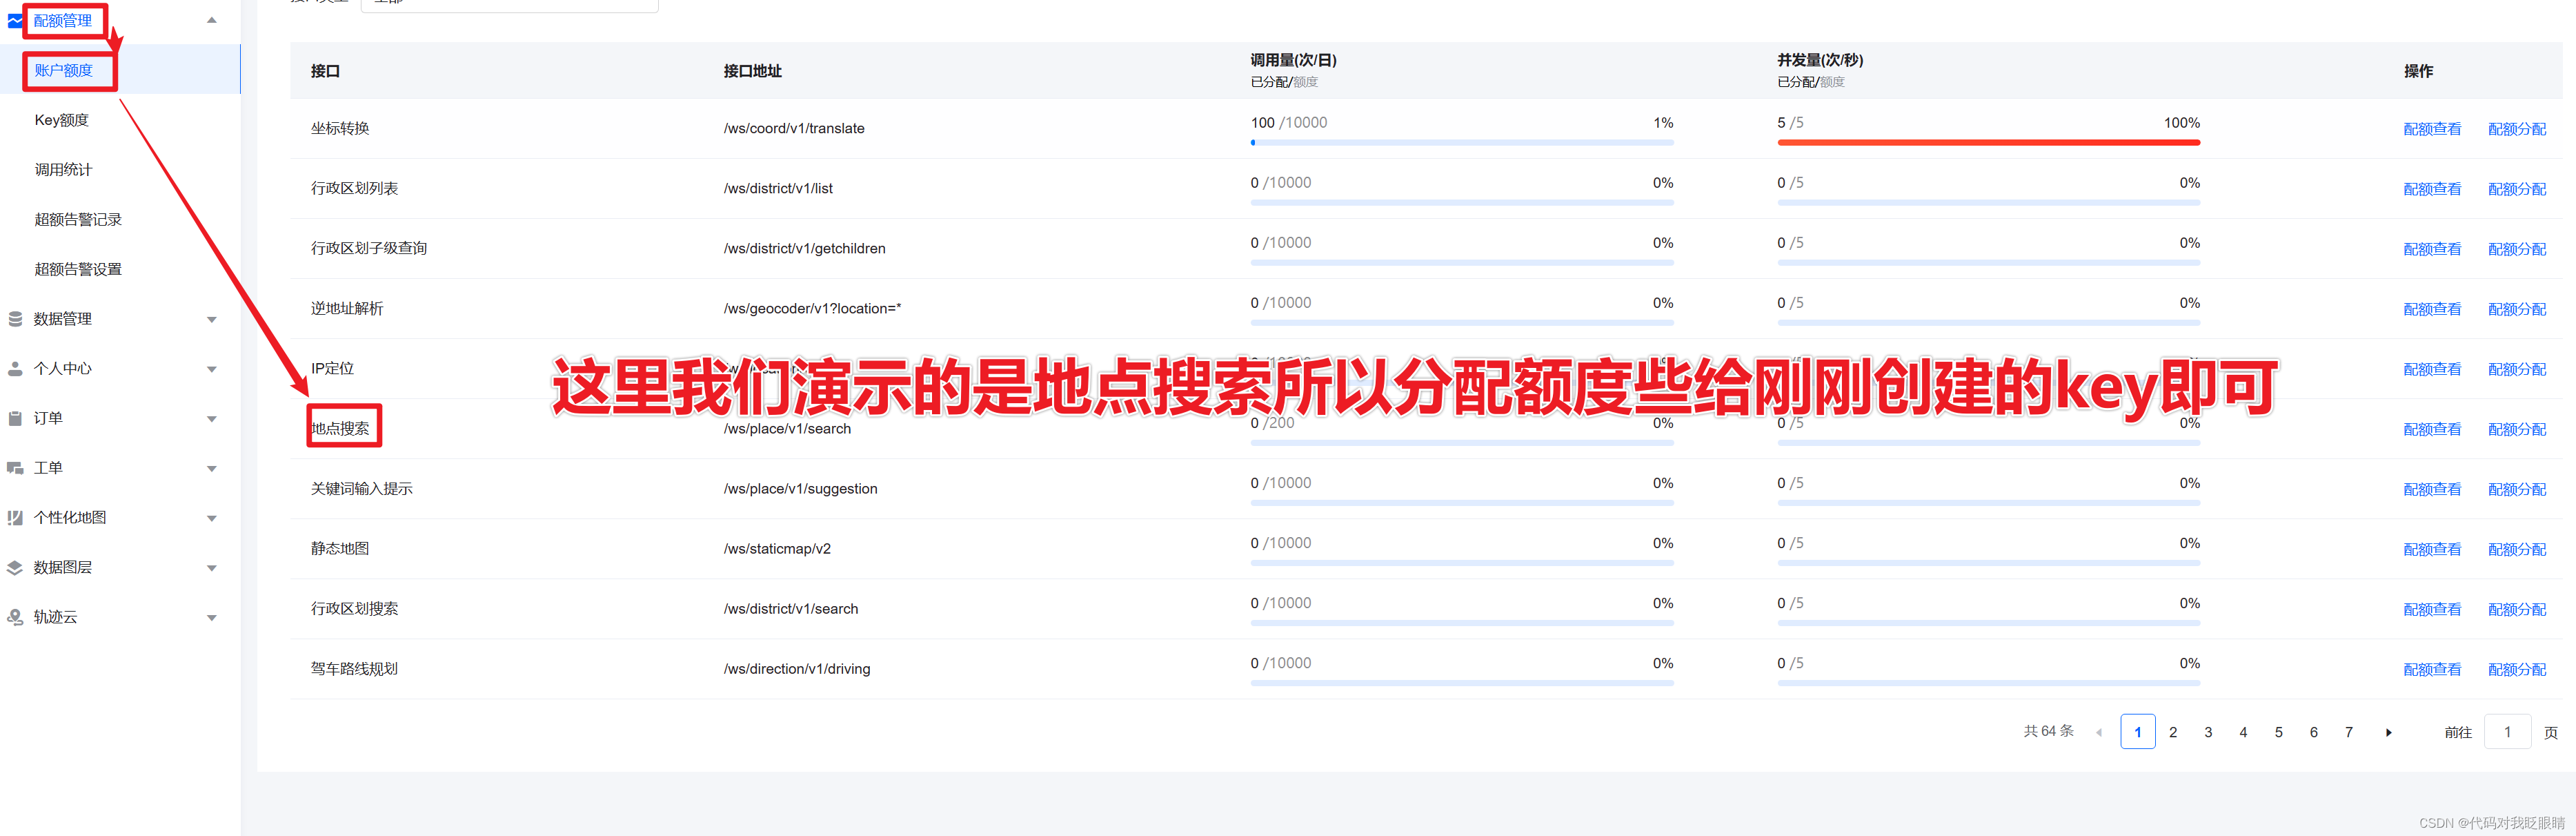Image resolution: width=2576 pixels, height=836 pixels.
Task: Open the 账户额度 menu item
Action: click(x=64, y=70)
